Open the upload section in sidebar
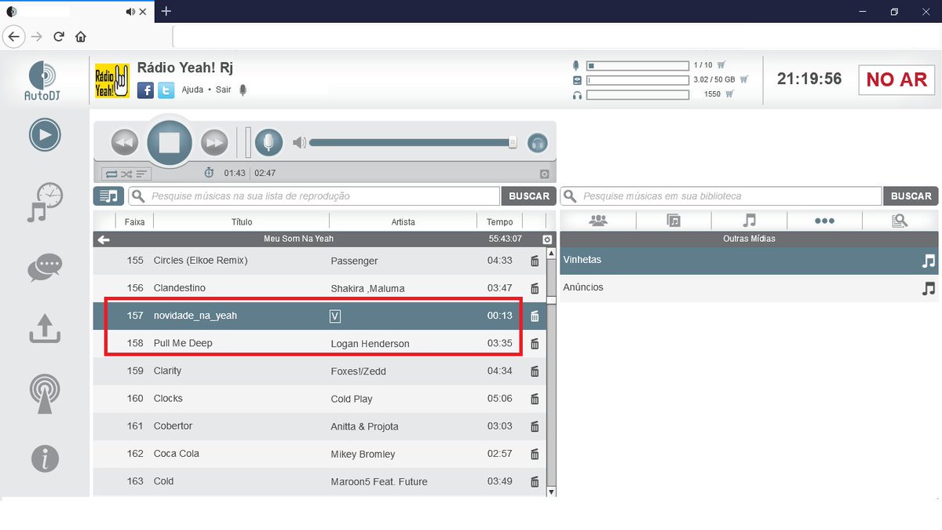The width and height of the screenshot is (942, 530). [x=45, y=328]
